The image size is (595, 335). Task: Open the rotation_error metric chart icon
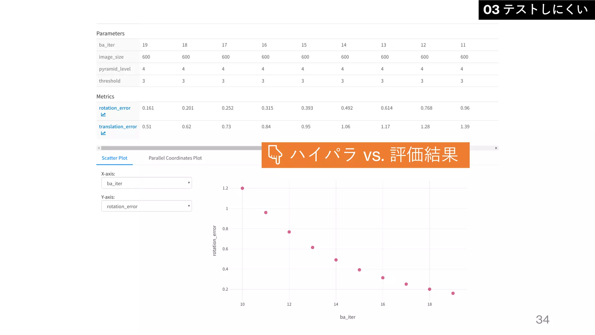(x=103, y=115)
